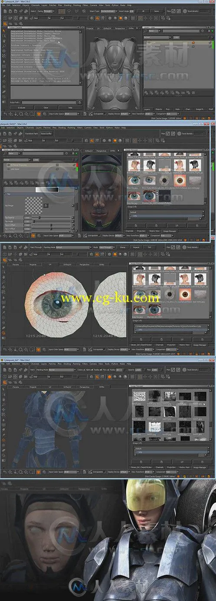Open Objects tab at bottom of top window
The image size is (216, 601).
[x=159, y=109]
